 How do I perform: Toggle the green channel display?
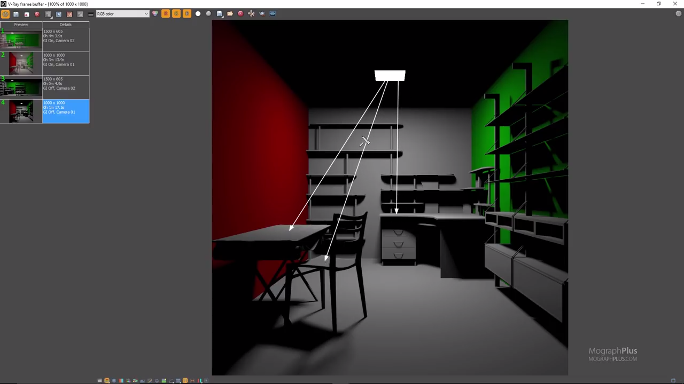(x=176, y=13)
